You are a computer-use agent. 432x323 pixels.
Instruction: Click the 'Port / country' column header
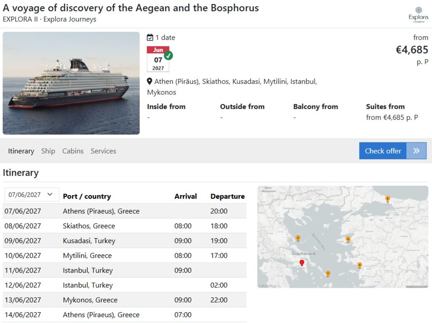pos(87,196)
